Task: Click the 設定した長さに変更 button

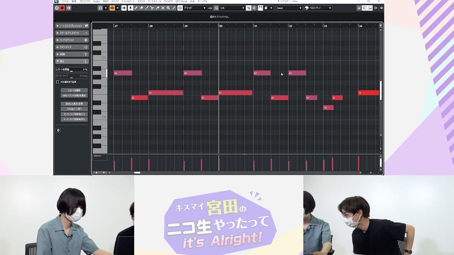Action: point(74,104)
